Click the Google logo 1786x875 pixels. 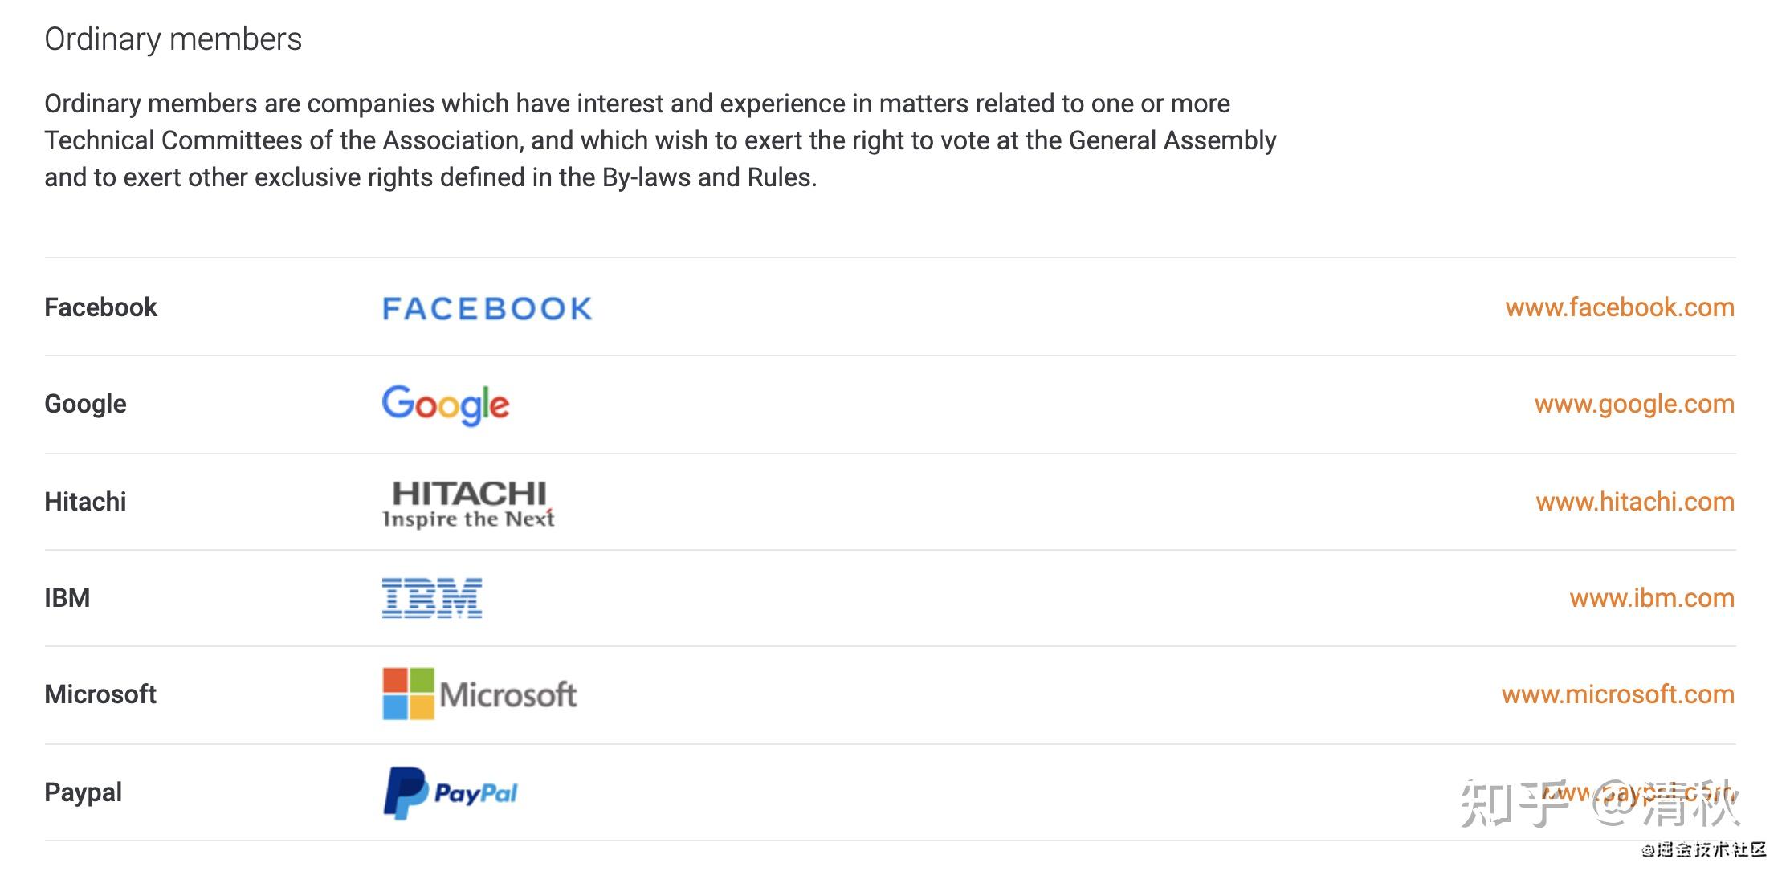445,405
